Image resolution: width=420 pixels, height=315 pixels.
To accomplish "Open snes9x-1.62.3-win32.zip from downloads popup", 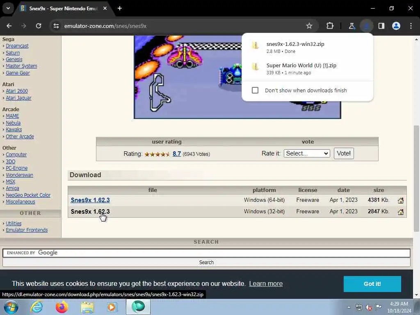I will (295, 44).
